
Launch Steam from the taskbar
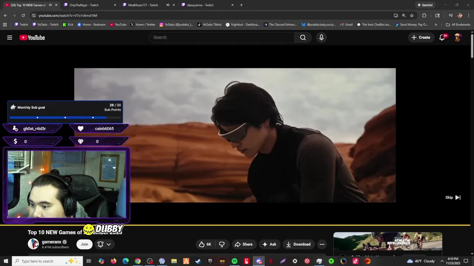(x=198, y=261)
